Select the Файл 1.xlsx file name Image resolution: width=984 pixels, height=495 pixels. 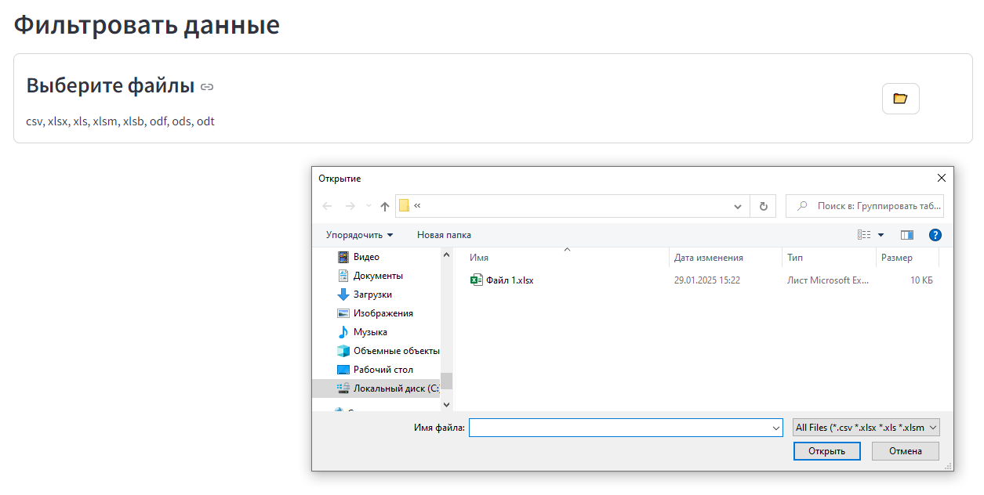pos(510,280)
